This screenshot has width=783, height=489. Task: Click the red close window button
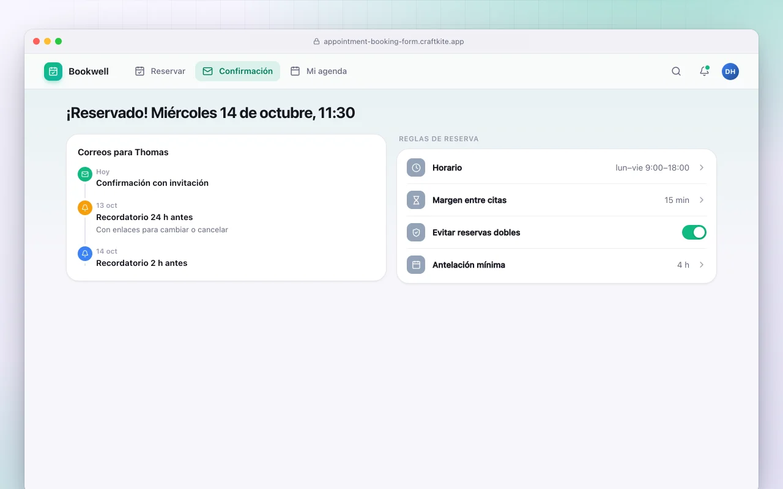coord(36,41)
